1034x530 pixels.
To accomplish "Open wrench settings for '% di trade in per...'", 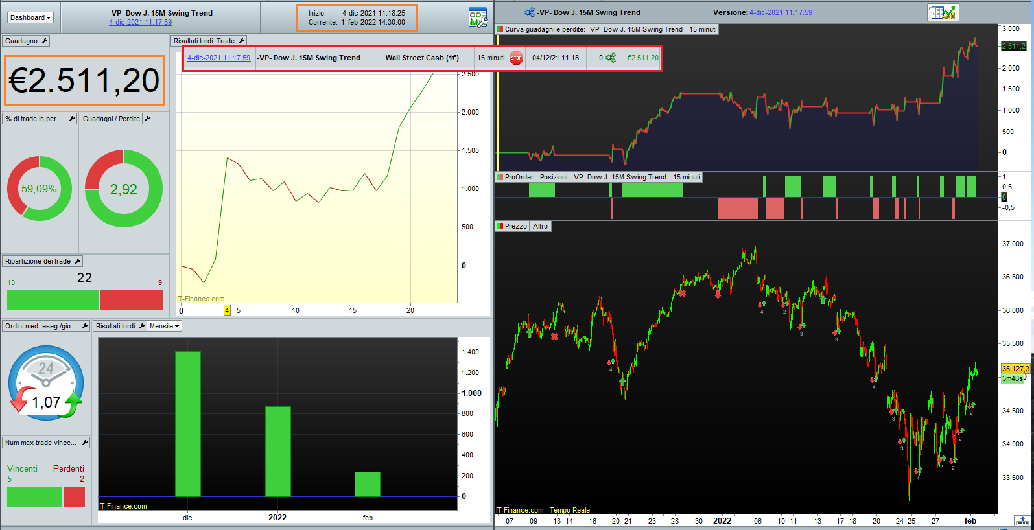I will 72,119.
